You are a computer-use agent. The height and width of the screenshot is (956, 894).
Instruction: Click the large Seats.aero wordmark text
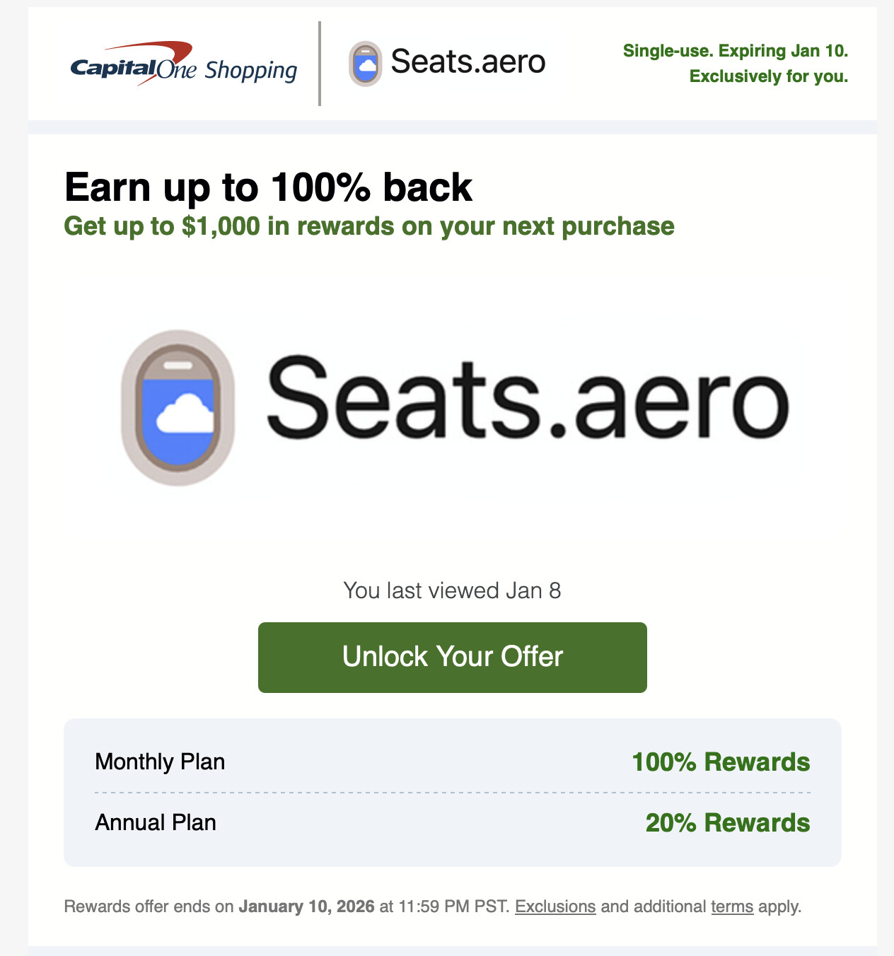pyautogui.click(x=527, y=400)
